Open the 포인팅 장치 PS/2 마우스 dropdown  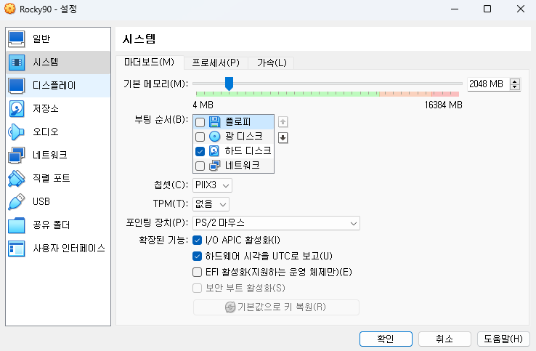(277, 222)
